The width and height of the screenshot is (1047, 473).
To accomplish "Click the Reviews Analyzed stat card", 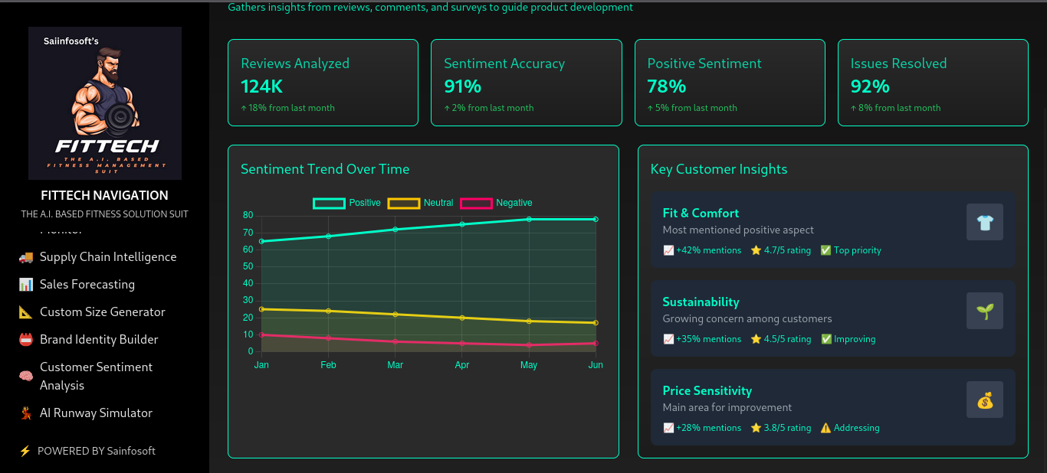I will coord(323,83).
